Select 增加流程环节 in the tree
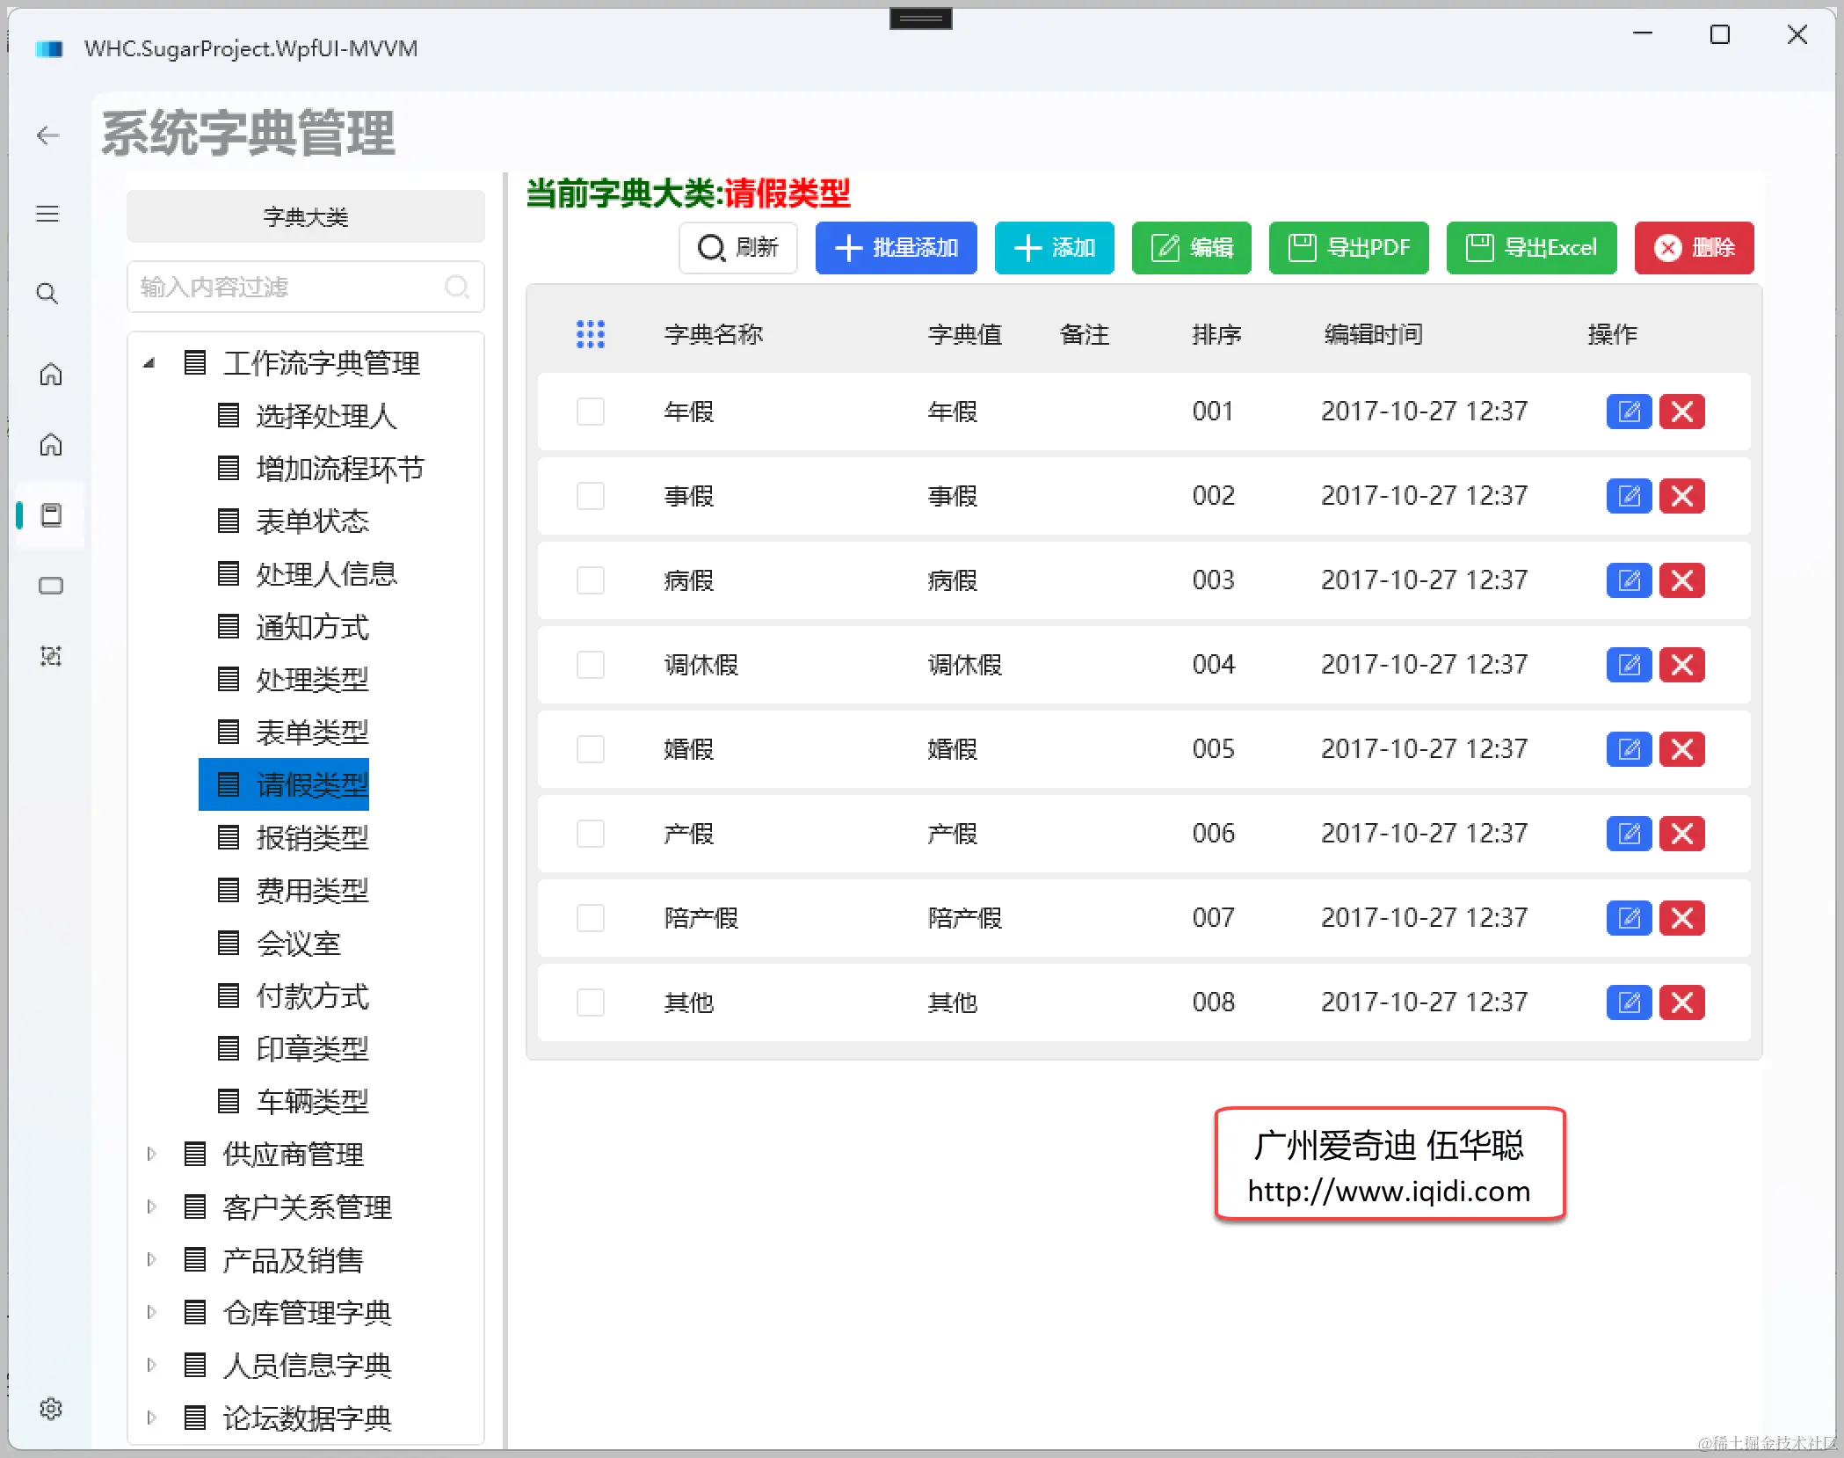This screenshot has width=1844, height=1458. coord(322,468)
